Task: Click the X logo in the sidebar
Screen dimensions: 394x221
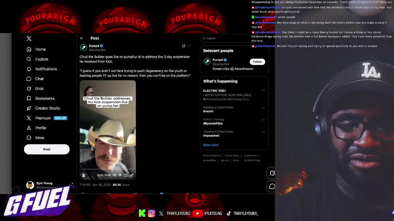Action: [x=29, y=38]
